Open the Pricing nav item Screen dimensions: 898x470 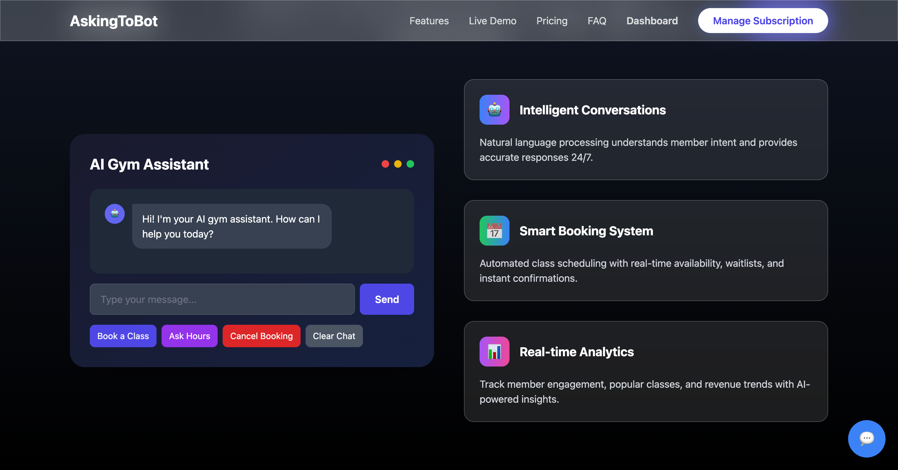[x=552, y=21]
